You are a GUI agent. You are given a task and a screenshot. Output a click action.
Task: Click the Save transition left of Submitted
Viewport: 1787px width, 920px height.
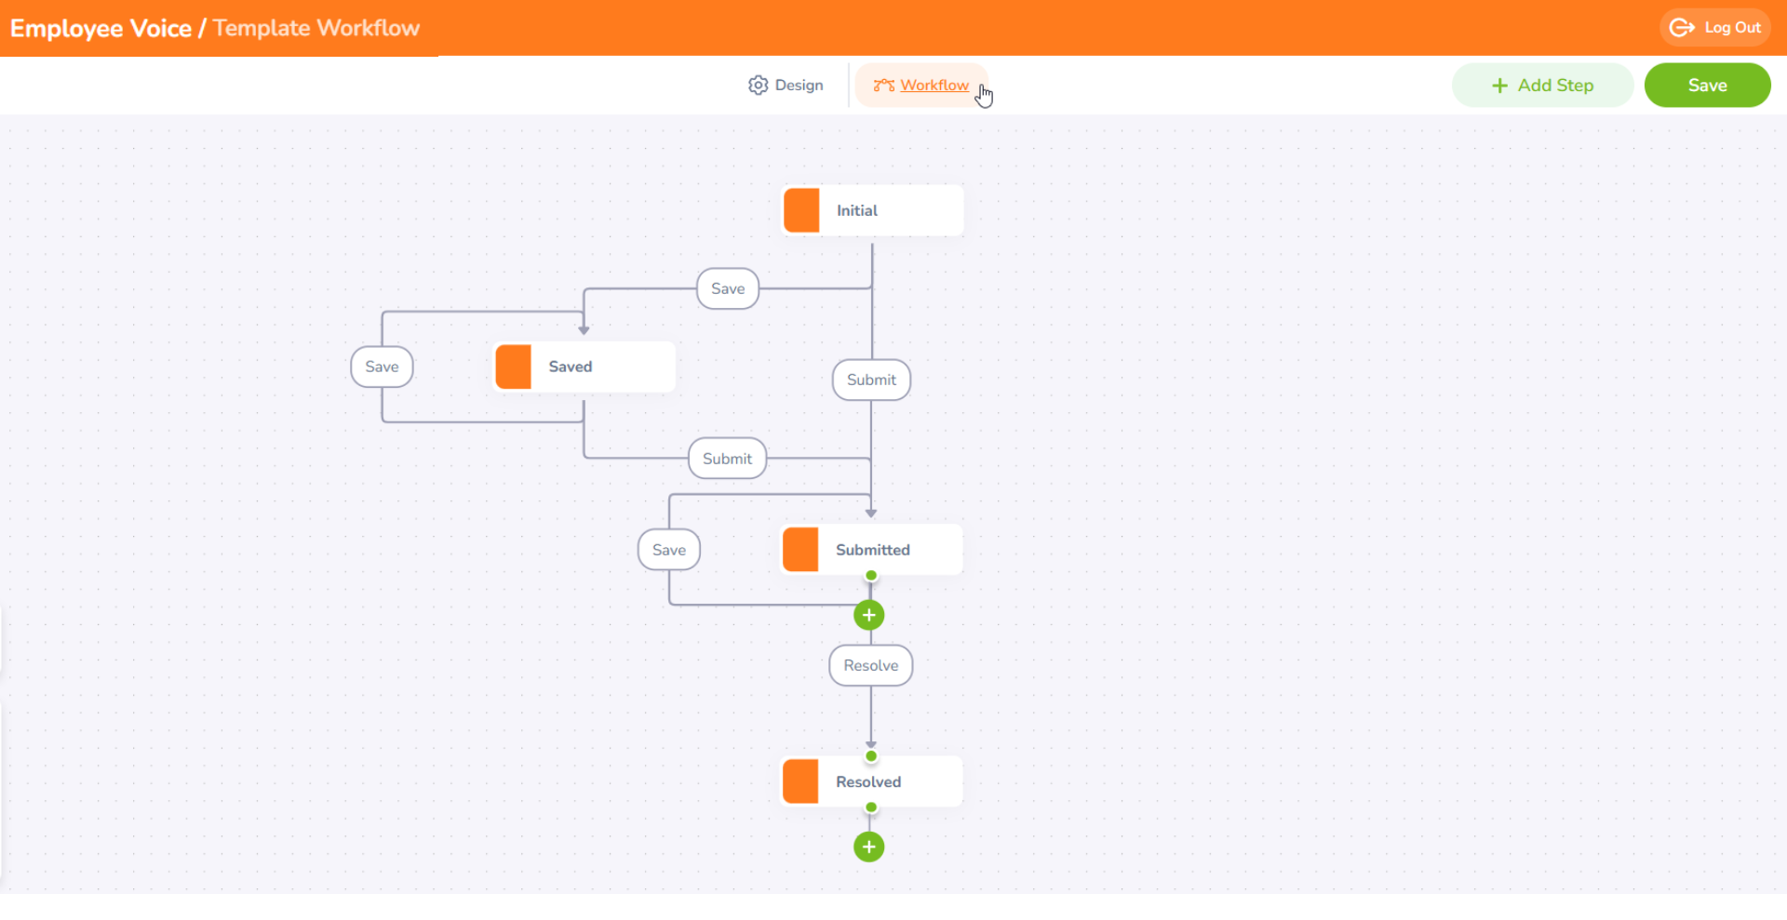click(x=668, y=550)
